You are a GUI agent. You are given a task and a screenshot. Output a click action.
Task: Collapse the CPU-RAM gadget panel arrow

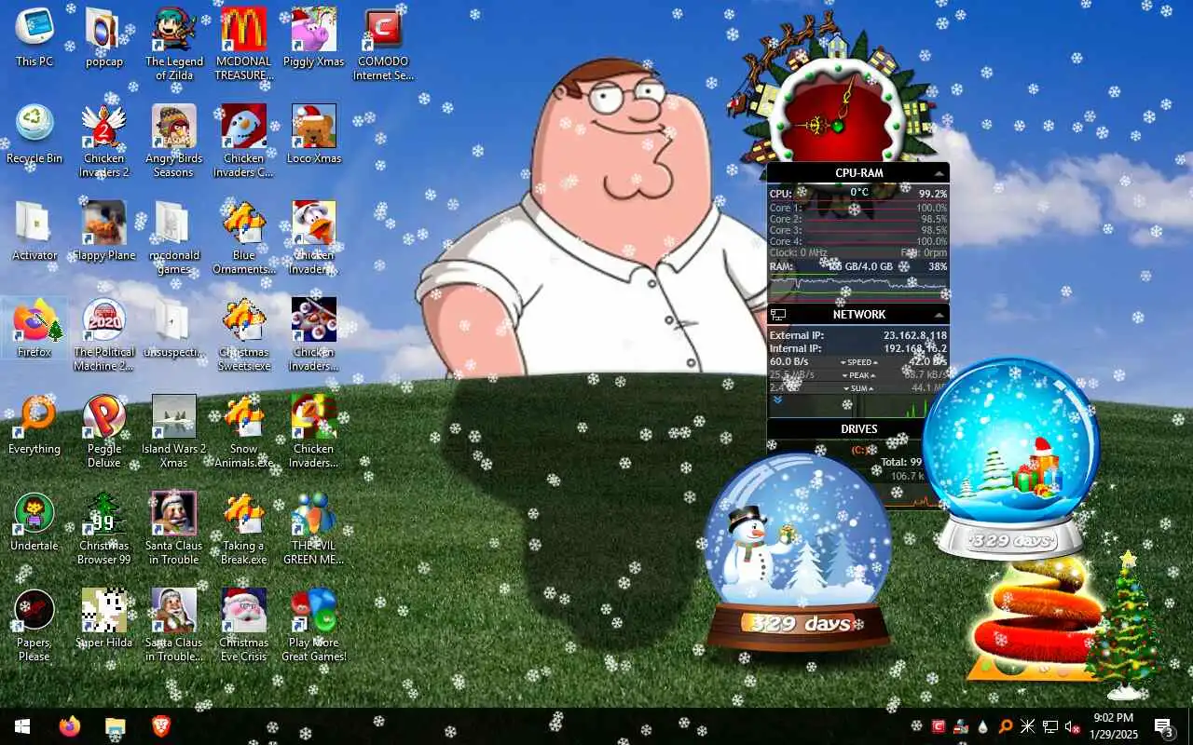pos(939,173)
